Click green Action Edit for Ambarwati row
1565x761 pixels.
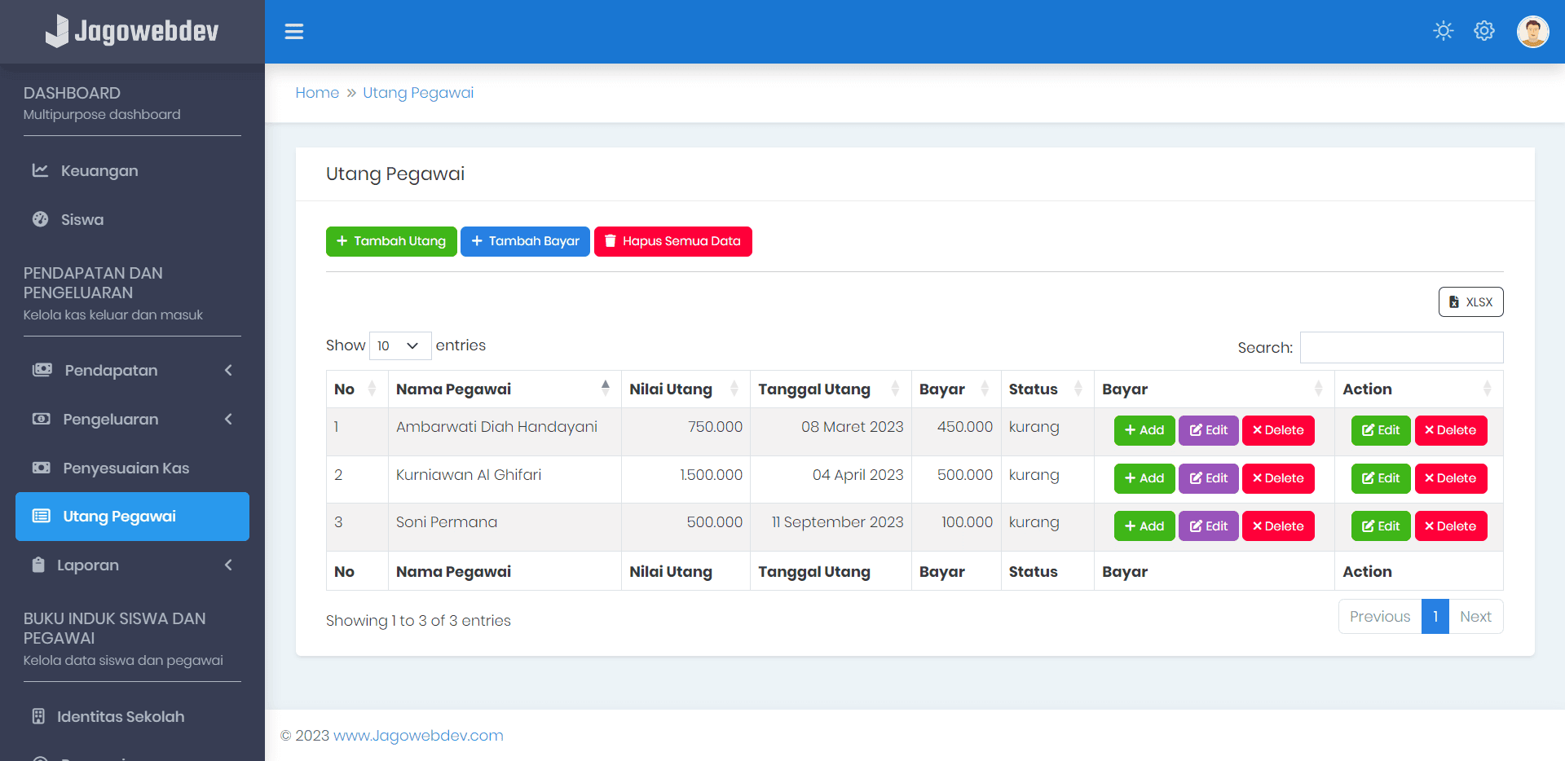pos(1381,430)
